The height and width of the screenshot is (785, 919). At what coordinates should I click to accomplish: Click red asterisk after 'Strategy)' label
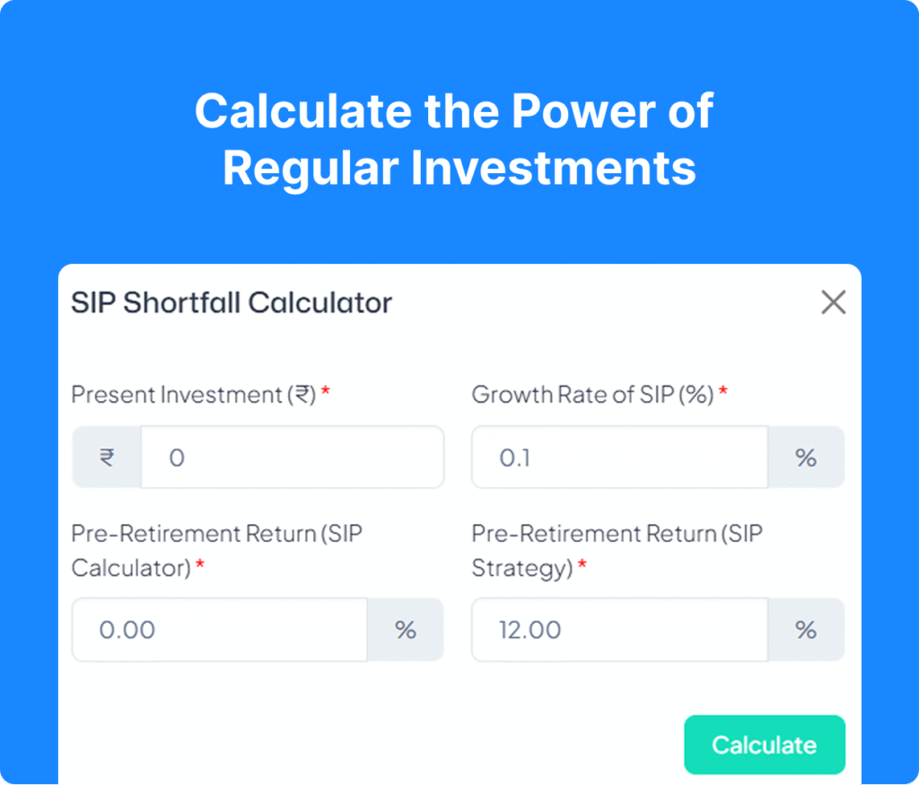click(x=582, y=565)
